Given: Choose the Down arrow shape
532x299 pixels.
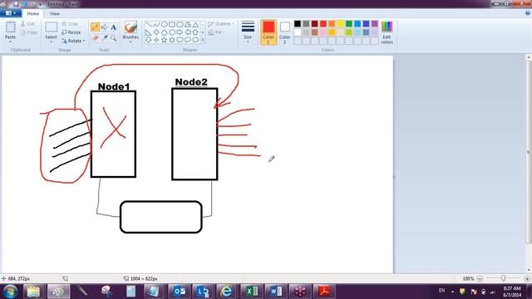Looking at the screenshot, I should [148, 40].
